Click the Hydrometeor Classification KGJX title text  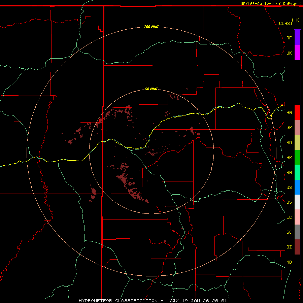pyautogui.click(x=153, y=301)
